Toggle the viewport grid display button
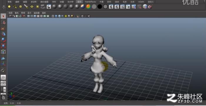Image resolution: width=206 pixels, height=106 pixels. tap(29, 16)
